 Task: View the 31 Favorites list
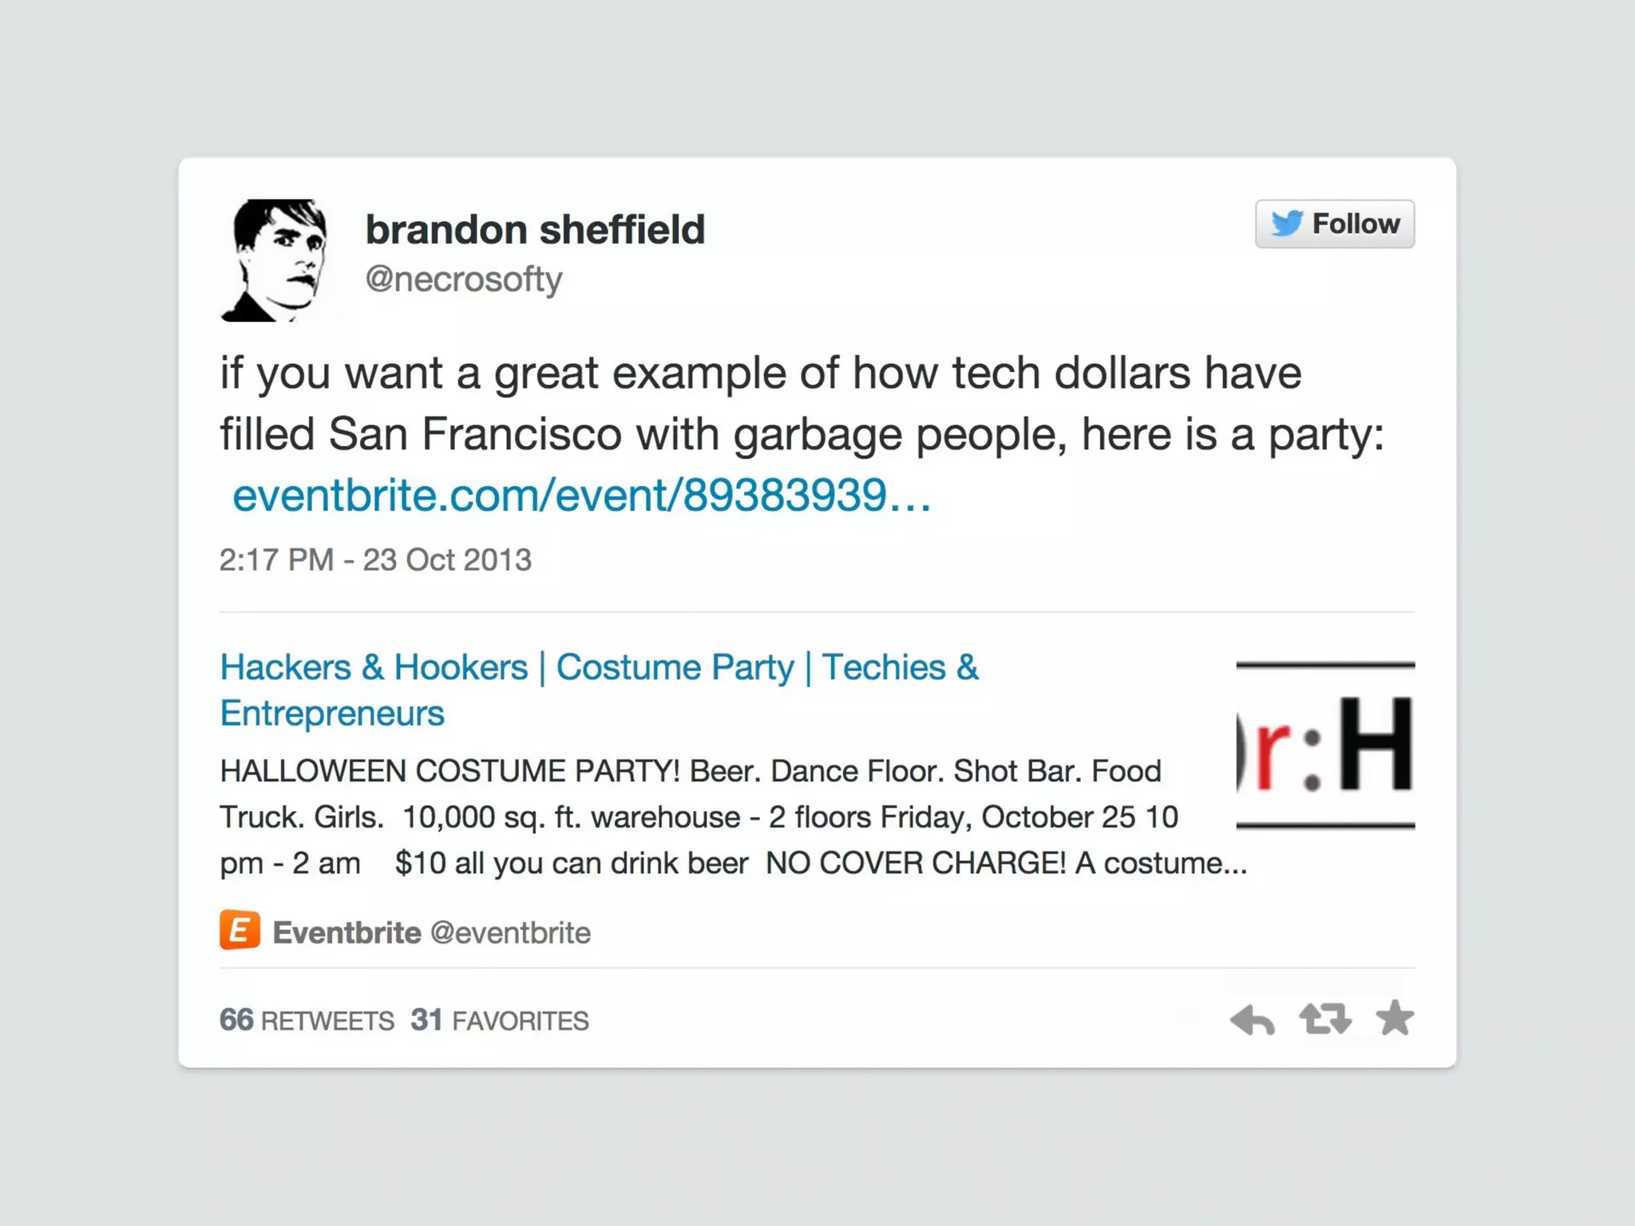click(500, 1020)
